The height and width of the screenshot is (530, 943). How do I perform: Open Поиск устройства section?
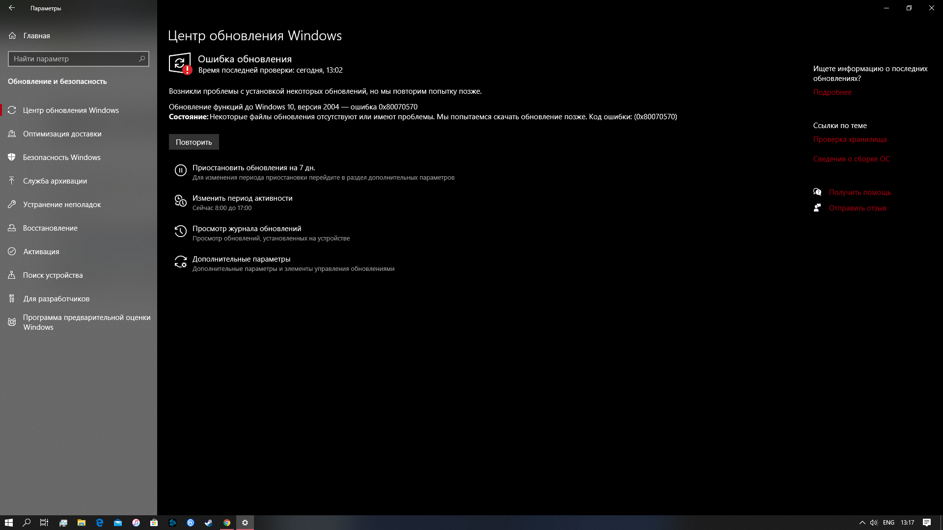tap(79, 275)
